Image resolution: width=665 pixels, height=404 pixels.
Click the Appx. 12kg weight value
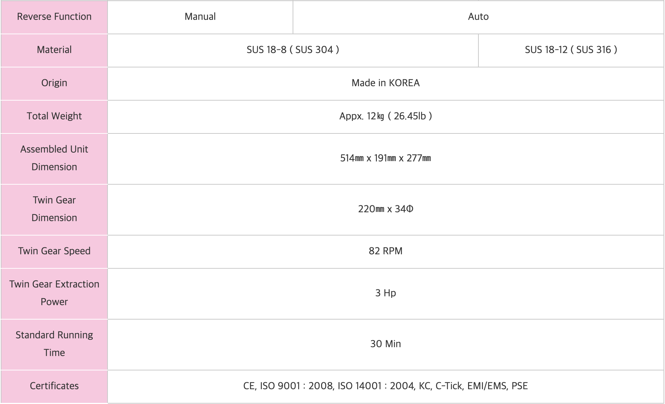pyautogui.click(x=385, y=116)
